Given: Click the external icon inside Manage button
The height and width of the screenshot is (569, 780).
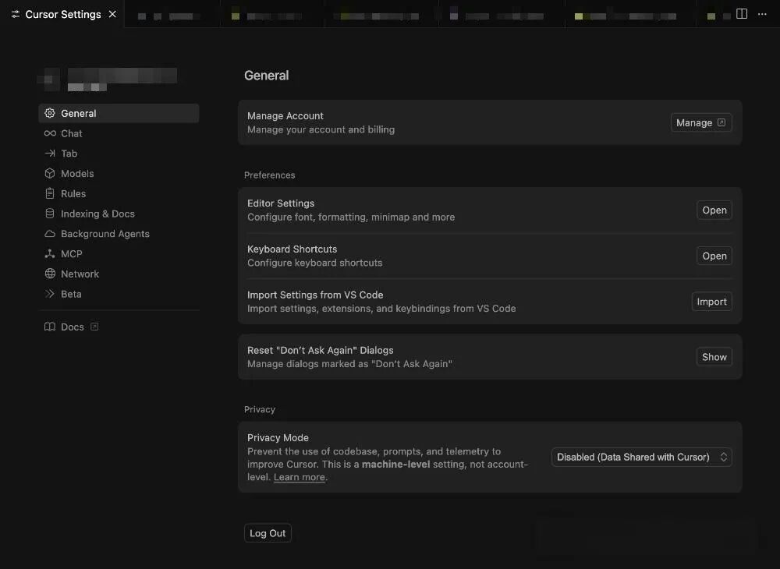Looking at the screenshot, I should (721, 122).
